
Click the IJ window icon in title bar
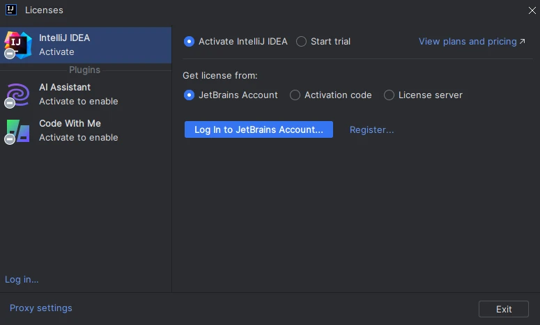11,10
